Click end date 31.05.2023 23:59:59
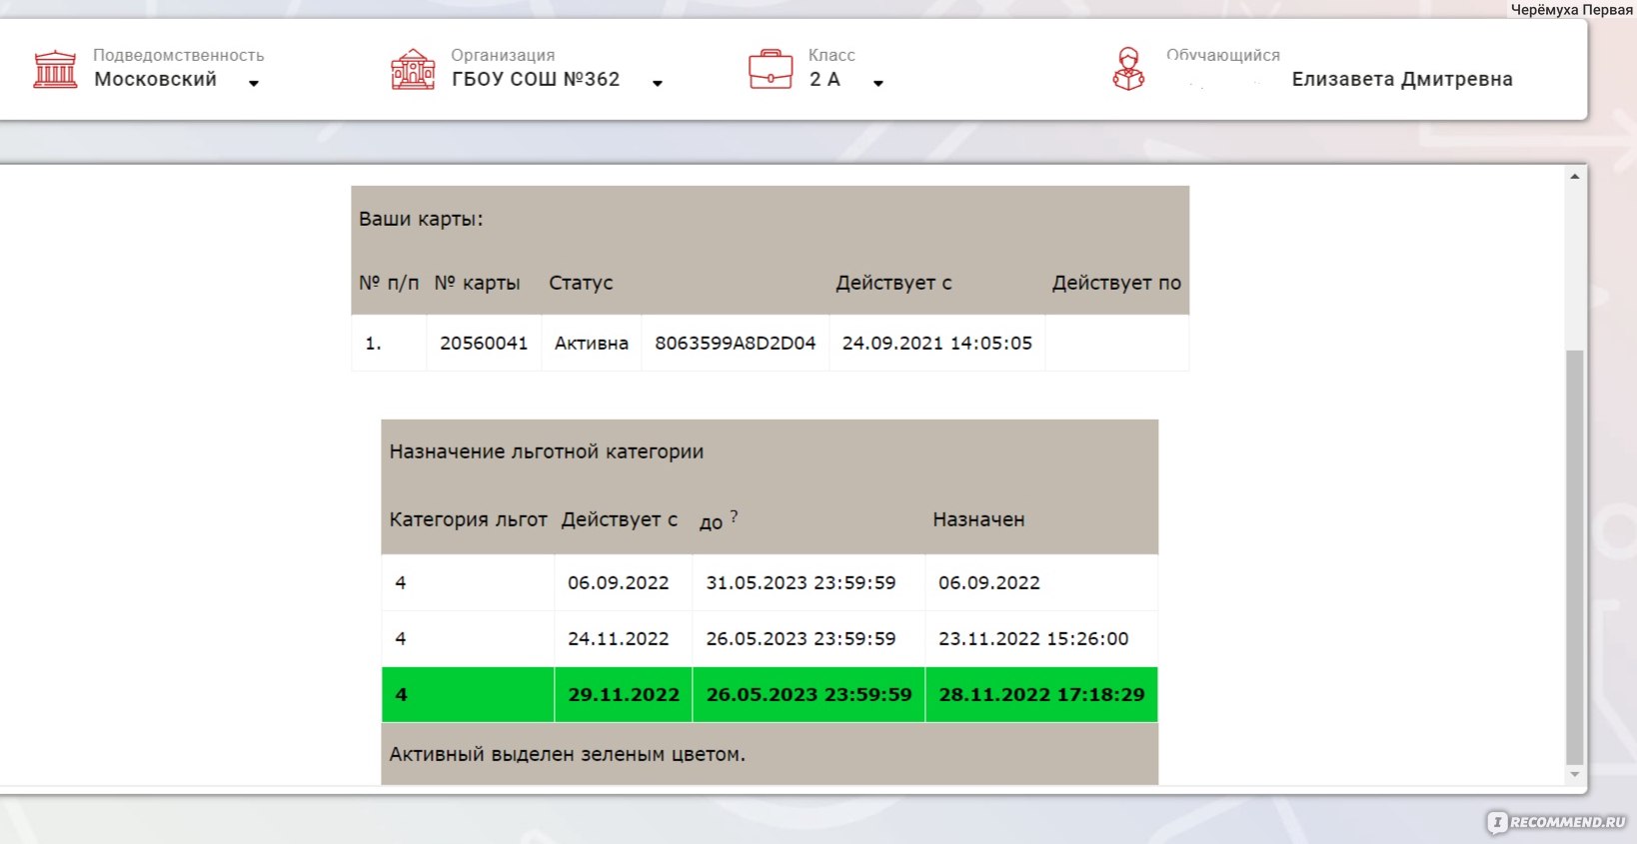The width and height of the screenshot is (1637, 844). (x=801, y=582)
